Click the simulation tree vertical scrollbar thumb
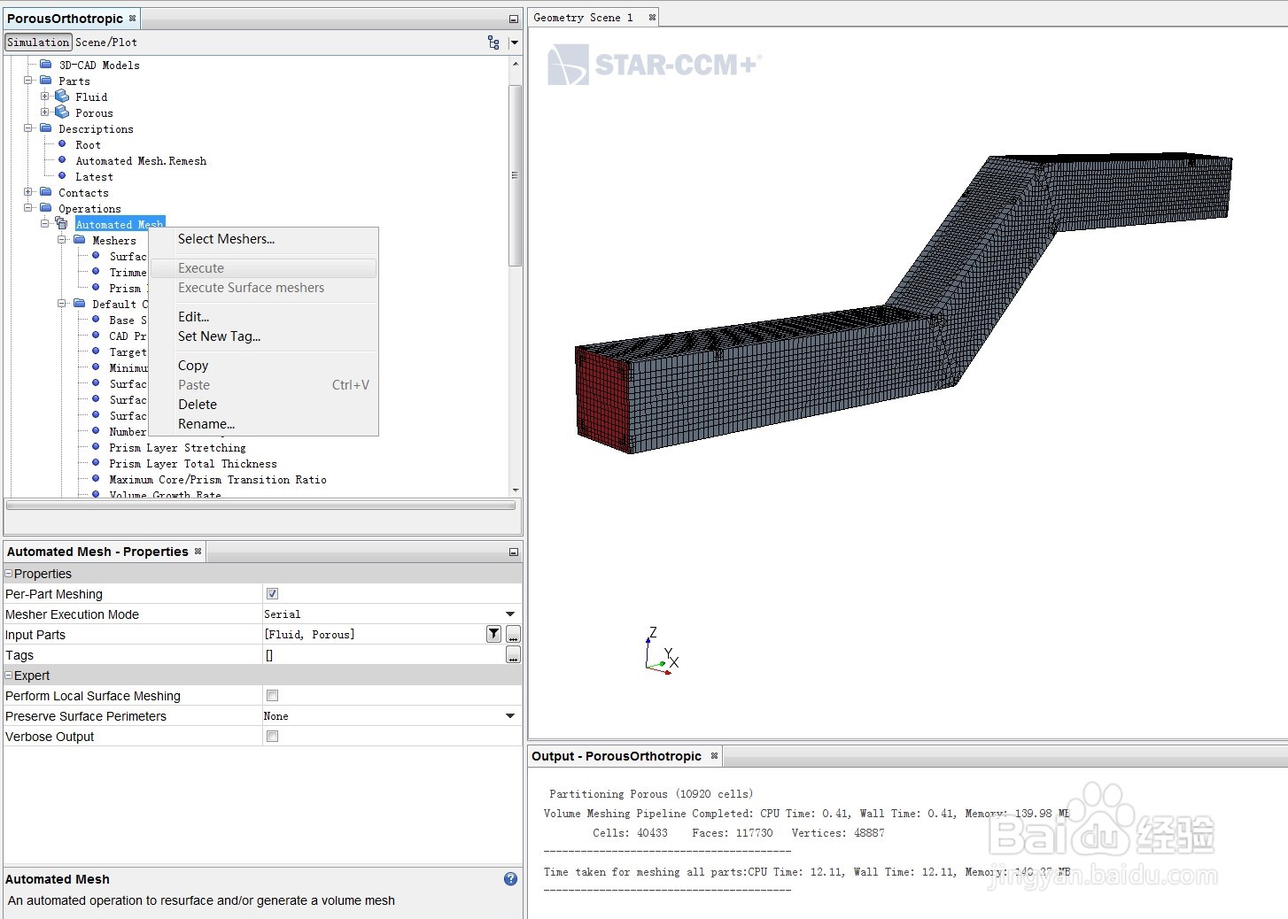Image resolution: width=1288 pixels, height=919 pixels. point(515,175)
